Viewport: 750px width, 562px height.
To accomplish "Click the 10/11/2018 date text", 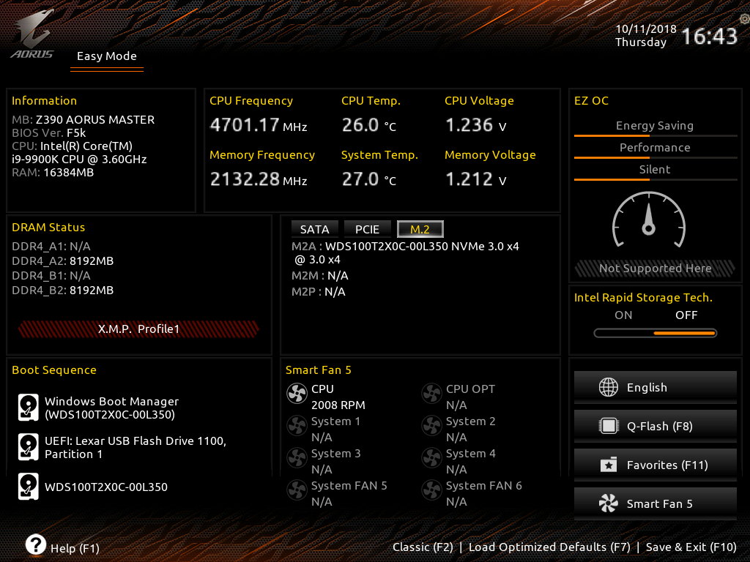I will [646, 29].
